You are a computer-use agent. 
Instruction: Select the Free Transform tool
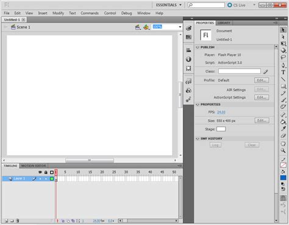(x=283, y=44)
